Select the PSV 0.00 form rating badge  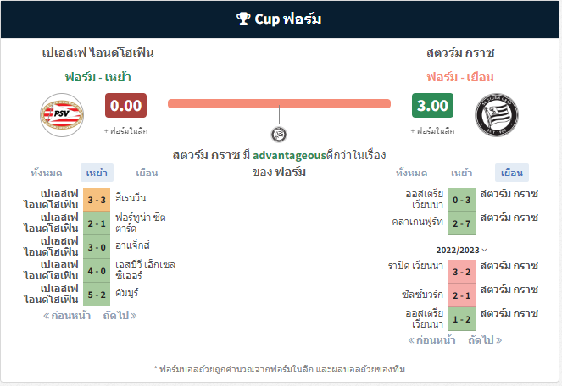click(125, 106)
